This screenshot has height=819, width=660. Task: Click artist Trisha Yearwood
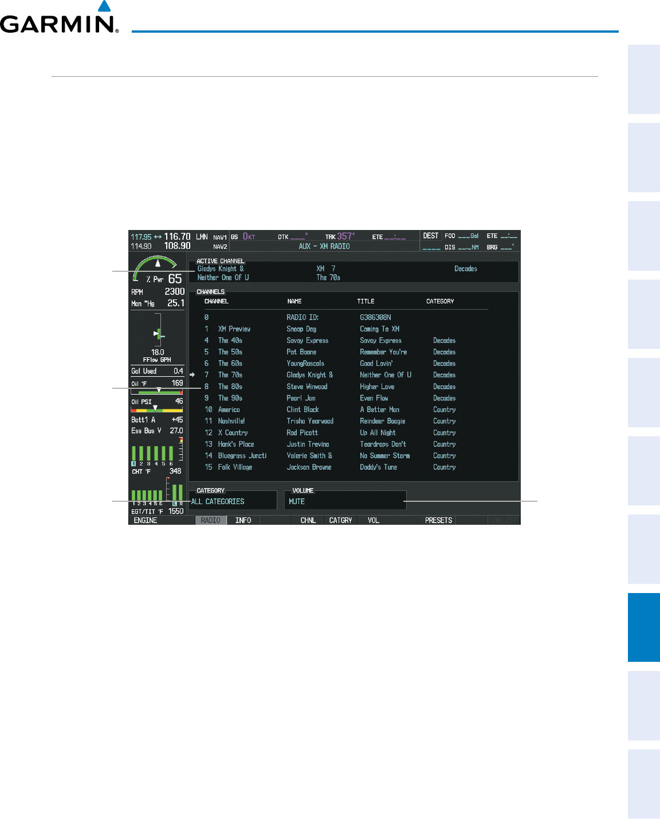click(x=310, y=421)
